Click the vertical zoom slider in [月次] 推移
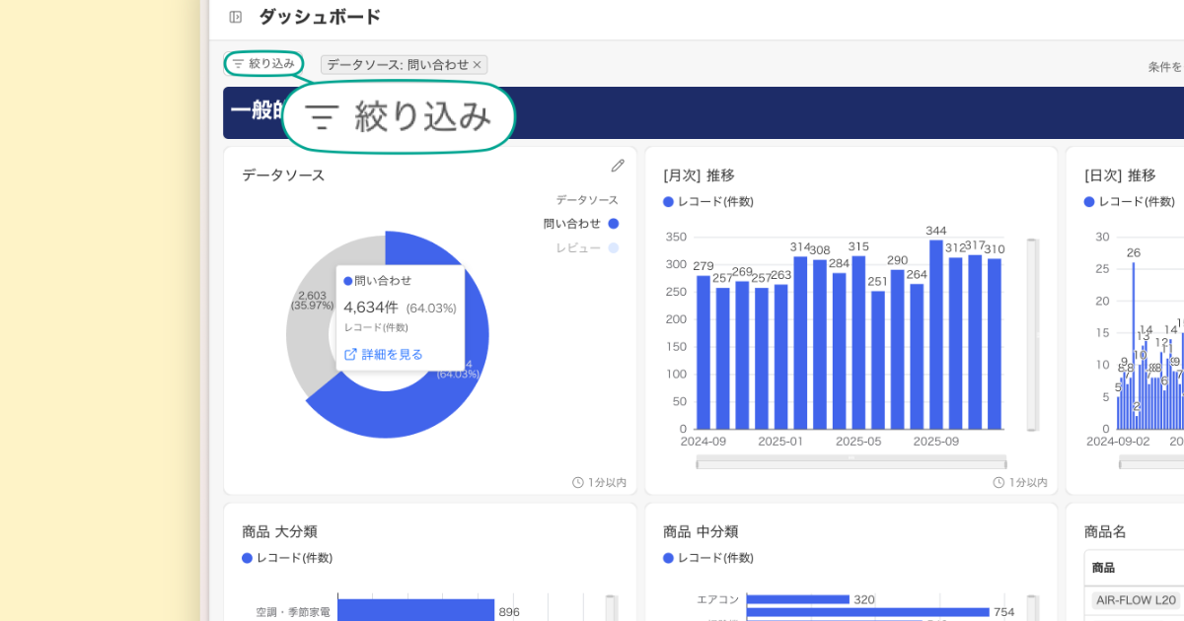Viewport: 1184px width, 621px height. (1033, 334)
